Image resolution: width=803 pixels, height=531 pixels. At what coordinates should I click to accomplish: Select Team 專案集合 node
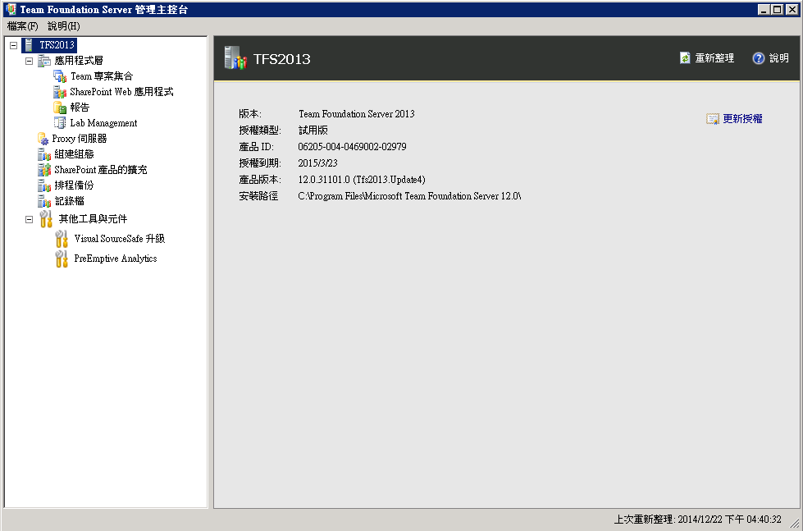point(102,76)
